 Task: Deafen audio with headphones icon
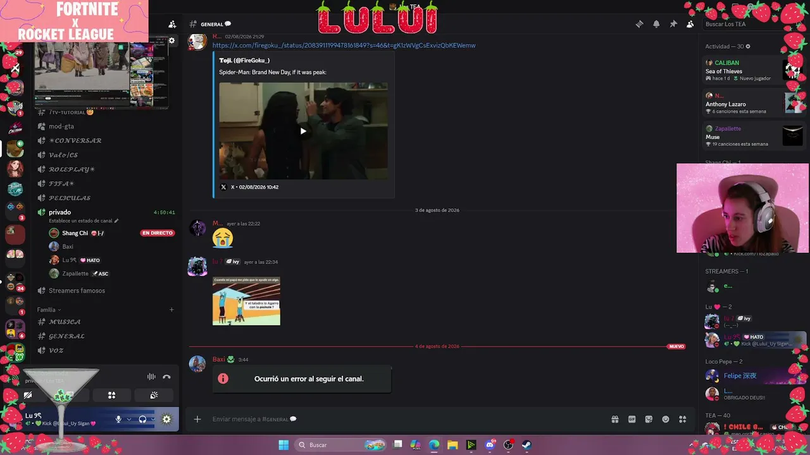click(142, 419)
